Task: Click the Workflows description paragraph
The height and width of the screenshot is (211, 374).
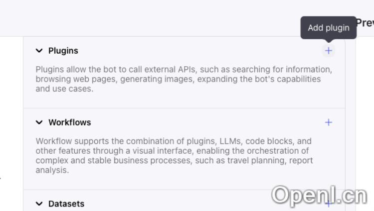Action: click(x=174, y=156)
